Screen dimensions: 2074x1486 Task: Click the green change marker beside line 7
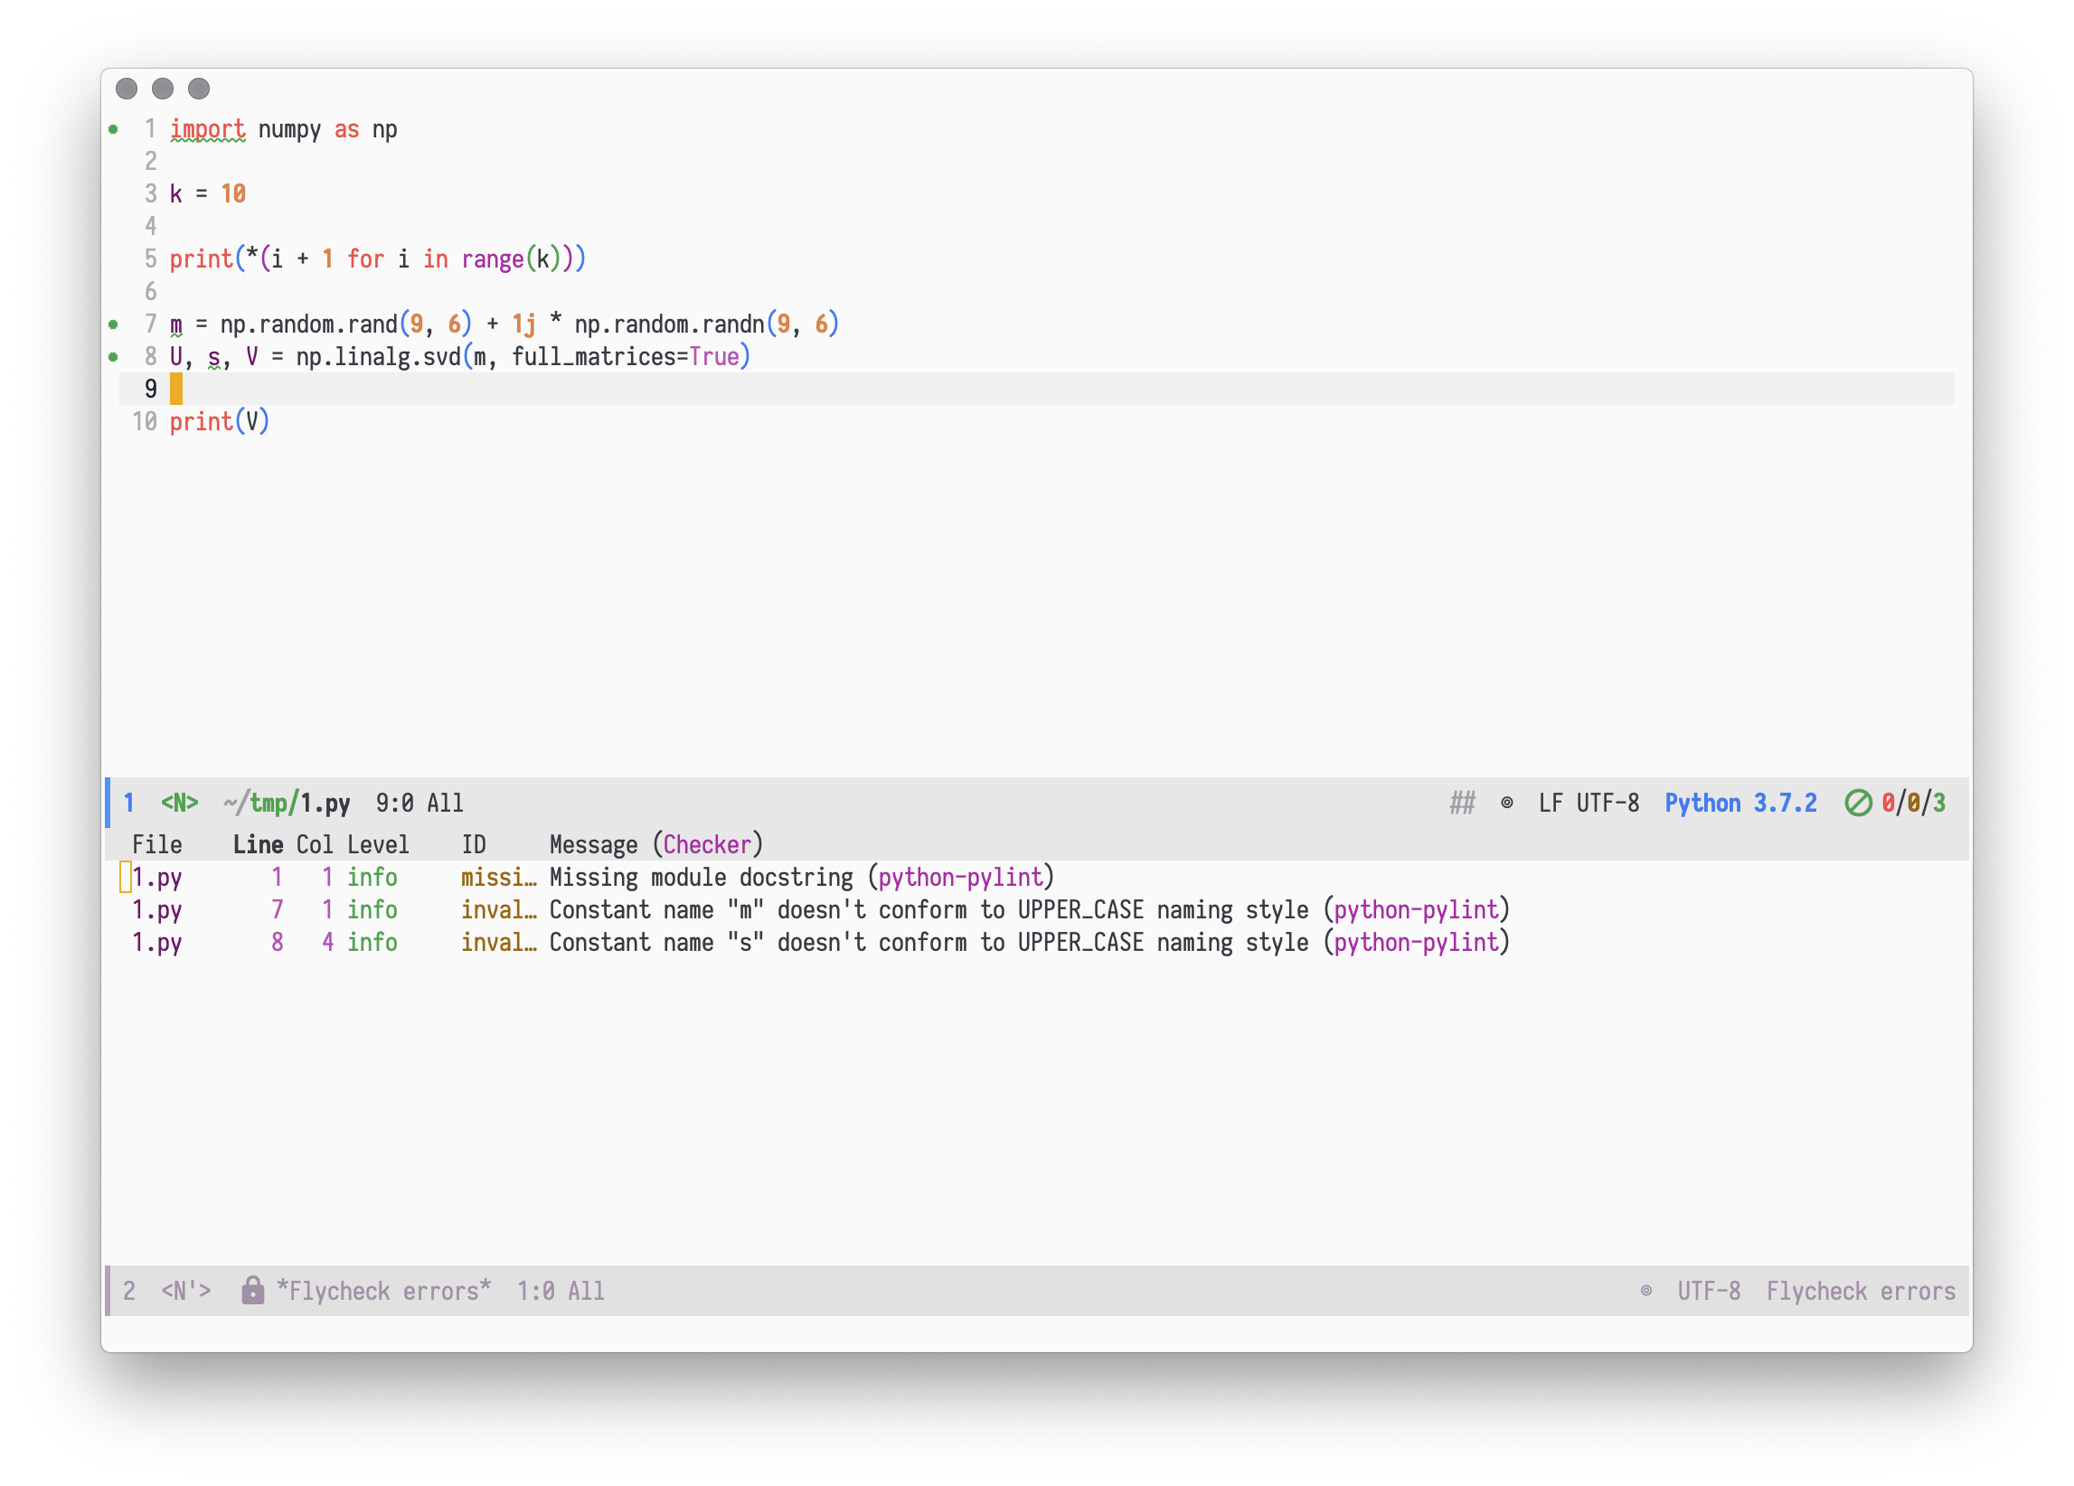(112, 323)
